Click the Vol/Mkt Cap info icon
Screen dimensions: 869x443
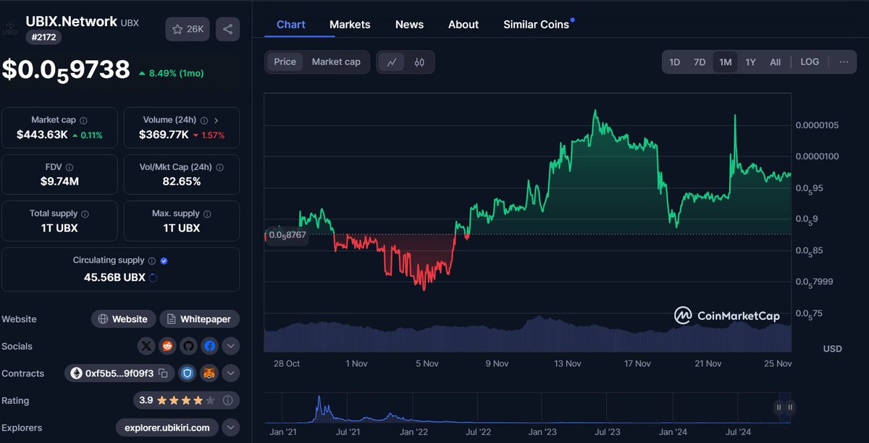pos(219,166)
